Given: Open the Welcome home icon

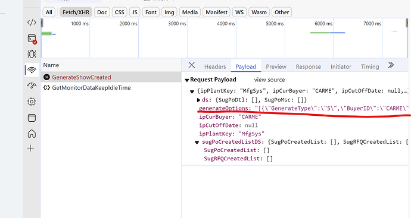Looking at the screenshot, I should pos(32,134).
